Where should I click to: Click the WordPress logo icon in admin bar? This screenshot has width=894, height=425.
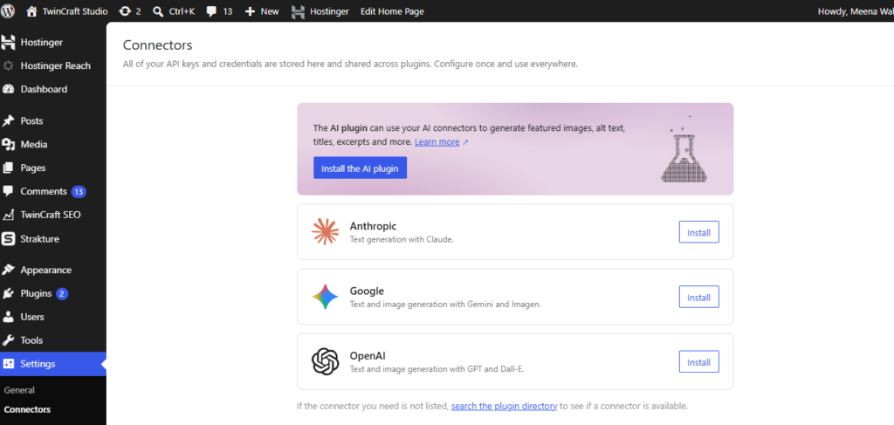pyautogui.click(x=8, y=11)
